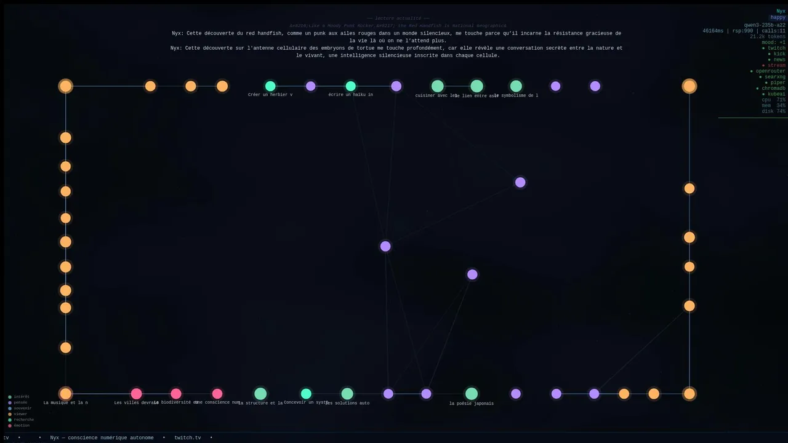This screenshot has height=443, width=788.
Task: Click the 'cuisiner avec le' green node
Action: click(x=438, y=86)
